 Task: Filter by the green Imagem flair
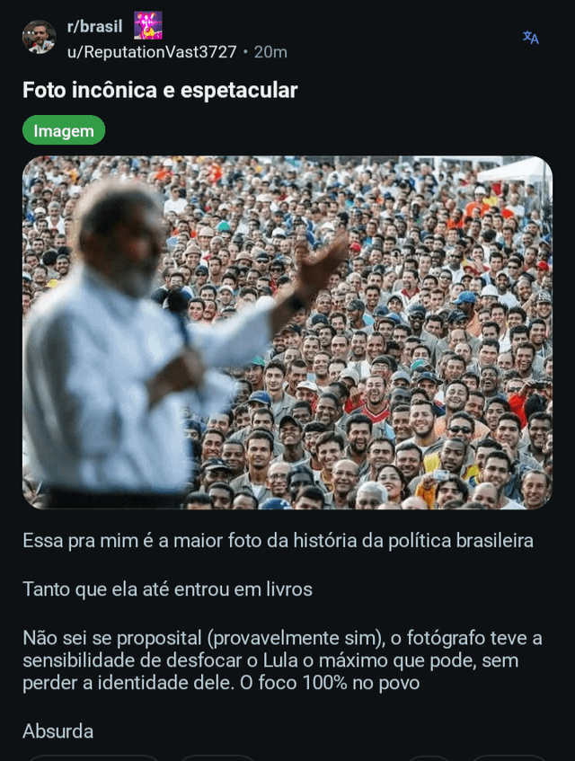(64, 130)
